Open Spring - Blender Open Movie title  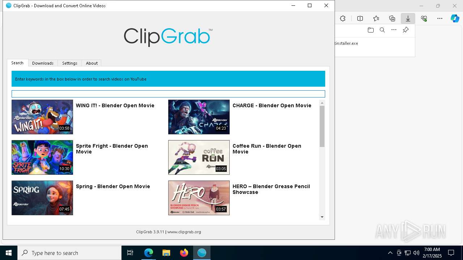(x=113, y=186)
